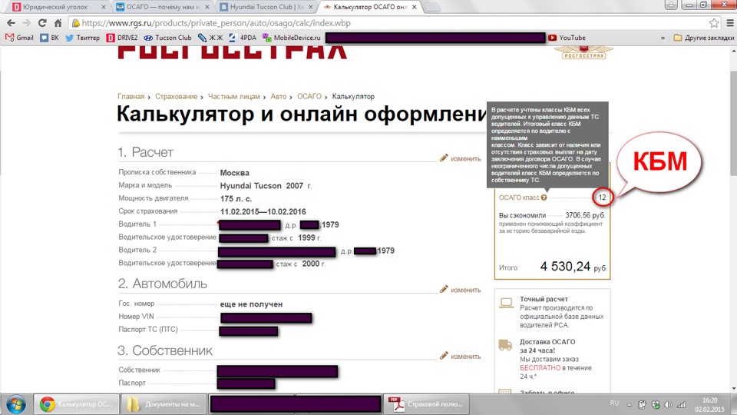Reload the page with the refresh icon
Image resolution: width=737 pixels, height=415 pixels.
pos(42,23)
